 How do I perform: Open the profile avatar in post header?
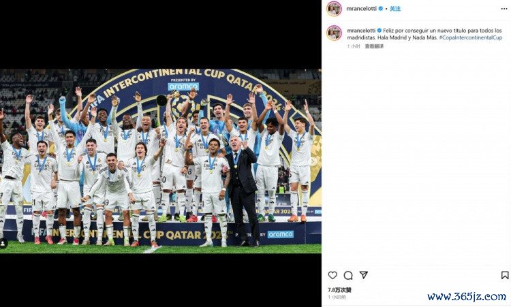coord(334,9)
